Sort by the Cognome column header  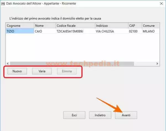19,26
